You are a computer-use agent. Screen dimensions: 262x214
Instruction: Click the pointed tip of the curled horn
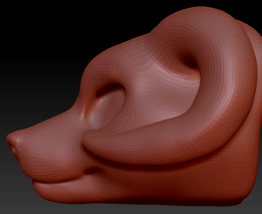click(85, 143)
